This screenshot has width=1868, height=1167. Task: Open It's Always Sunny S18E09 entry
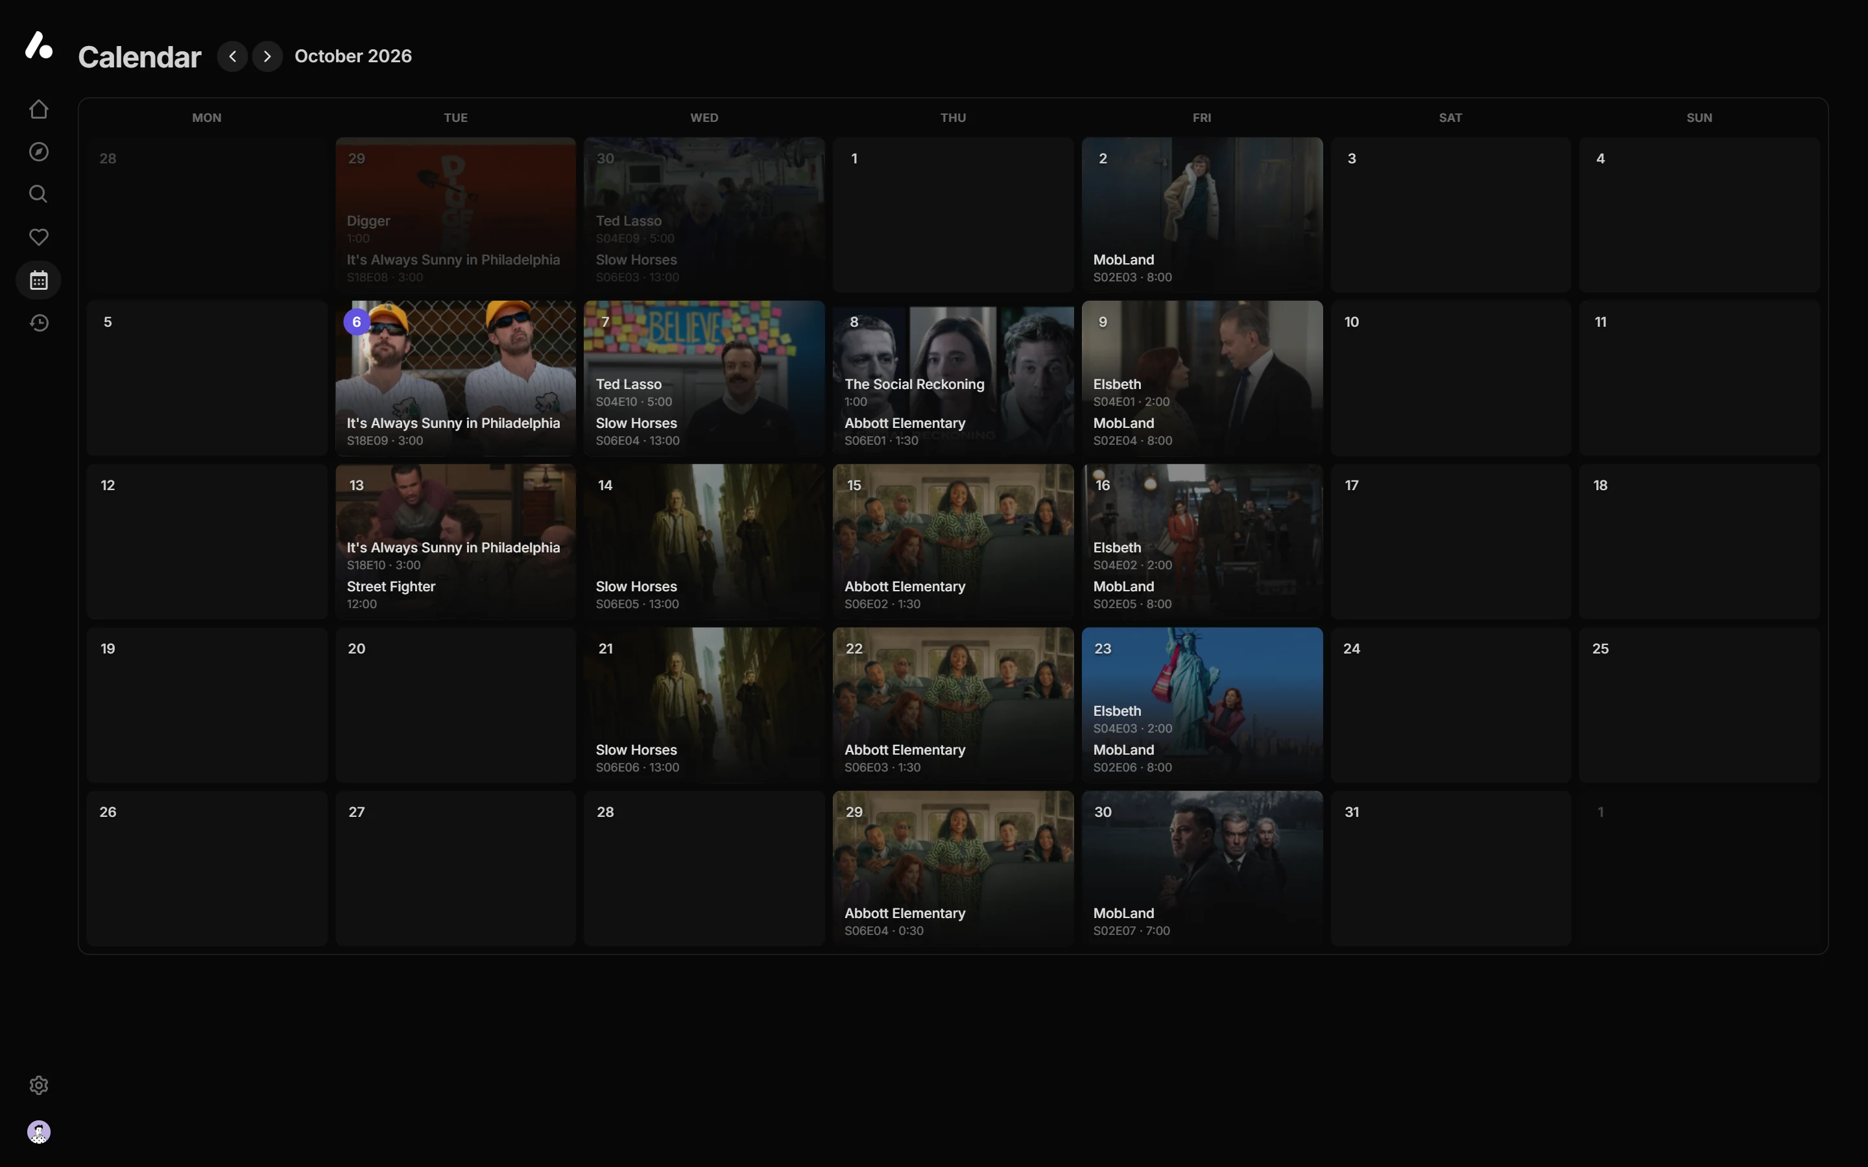453,430
